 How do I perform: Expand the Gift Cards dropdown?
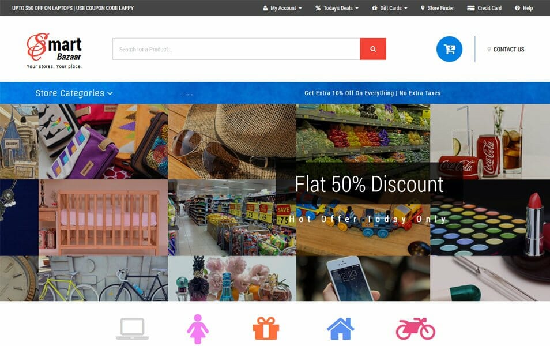(390, 8)
